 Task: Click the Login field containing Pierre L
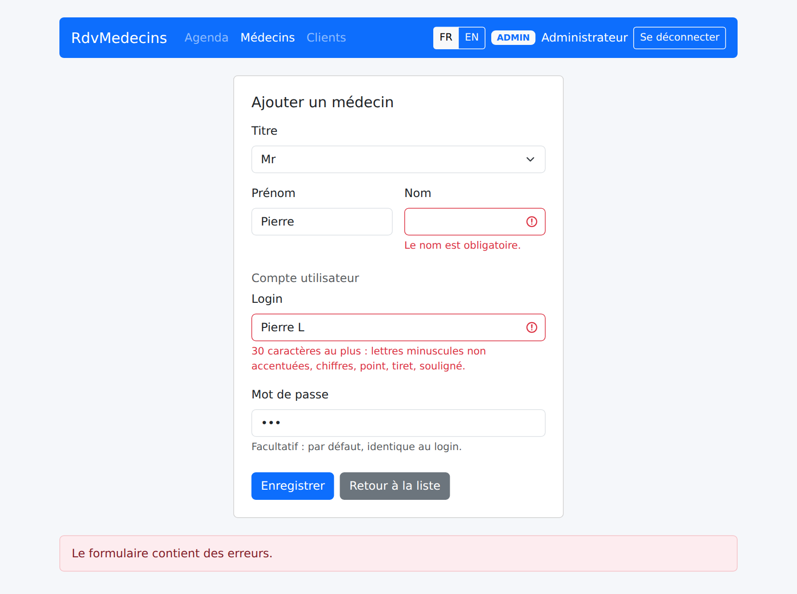pyautogui.click(x=398, y=327)
